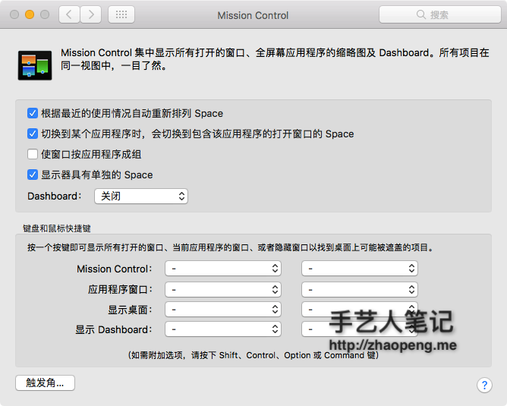Click the Mission Control app icon
This screenshot has height=406, width=507.
34,65
